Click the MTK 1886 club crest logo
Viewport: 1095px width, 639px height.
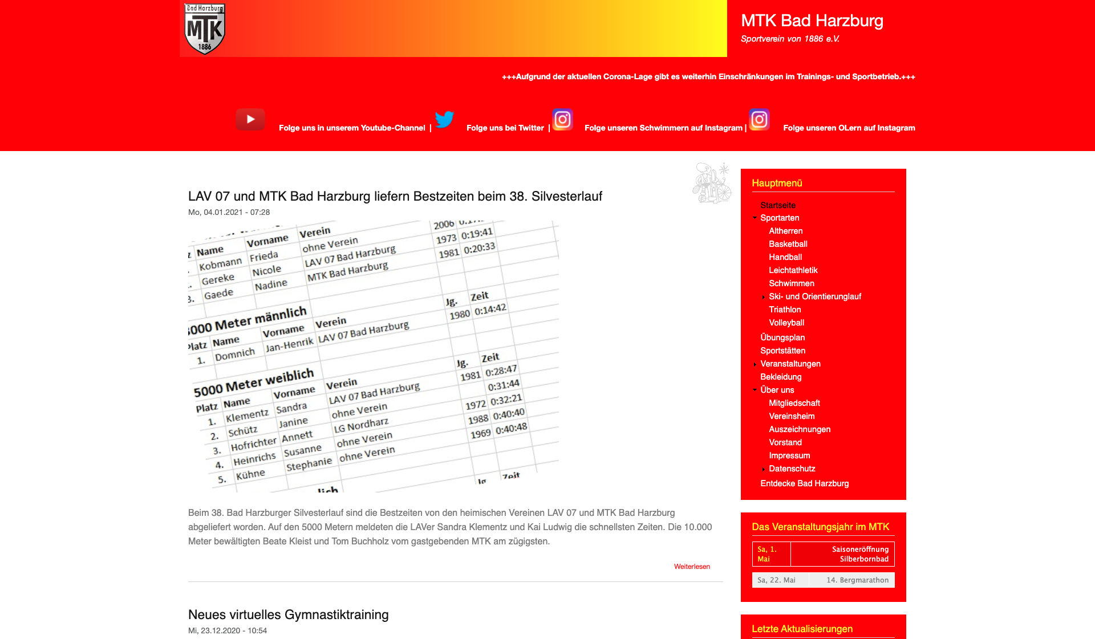(x=204, y=28)
